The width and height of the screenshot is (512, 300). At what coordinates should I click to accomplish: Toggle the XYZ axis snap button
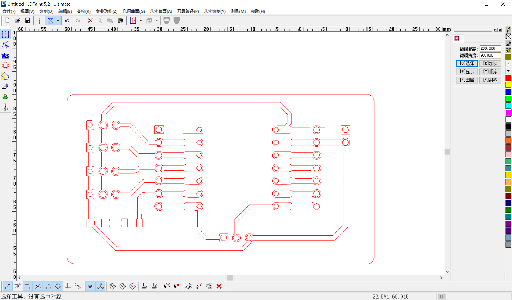[100, 286]
